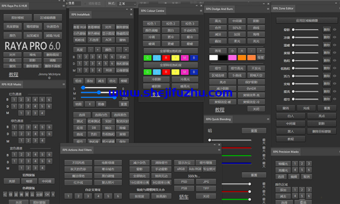Viewport: 340px width, 204px height.
Task: Select the RP6 Quick Blending tab
Action: (218, 119)
